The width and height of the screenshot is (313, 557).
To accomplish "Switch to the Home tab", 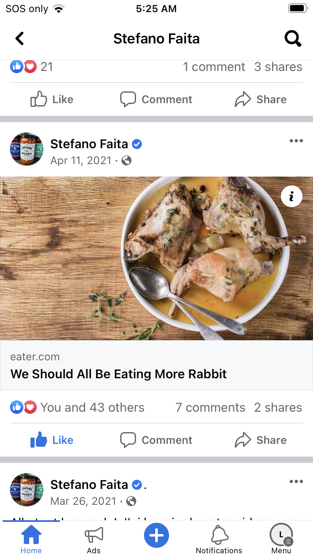I will coord(31,539).
